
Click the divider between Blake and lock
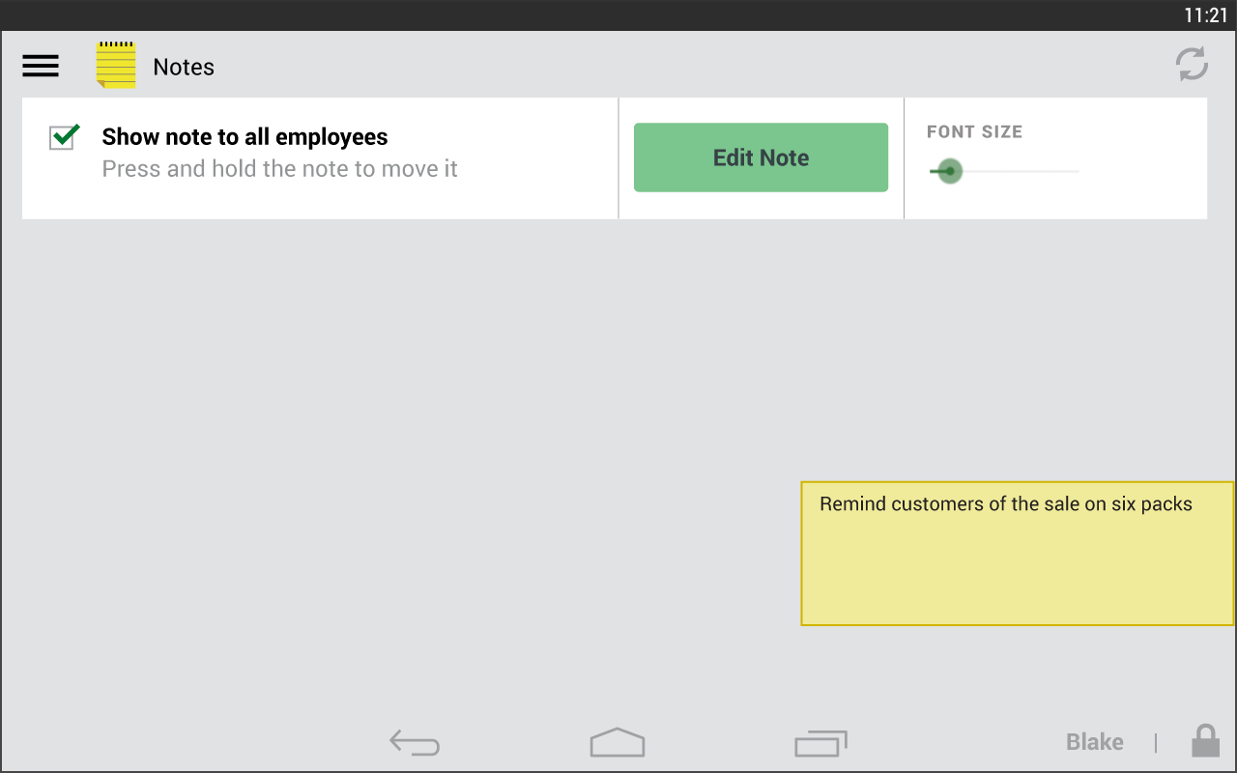[1156, 742]
